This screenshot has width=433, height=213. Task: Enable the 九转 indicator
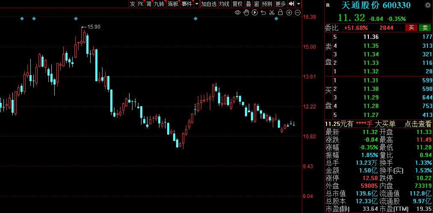(x=159, y=4)
